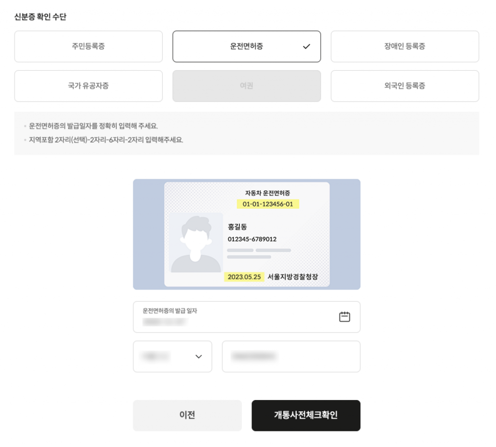Click the dropdown chevron arrow
Screen dimensions: 496x447
tap(198, 356)
